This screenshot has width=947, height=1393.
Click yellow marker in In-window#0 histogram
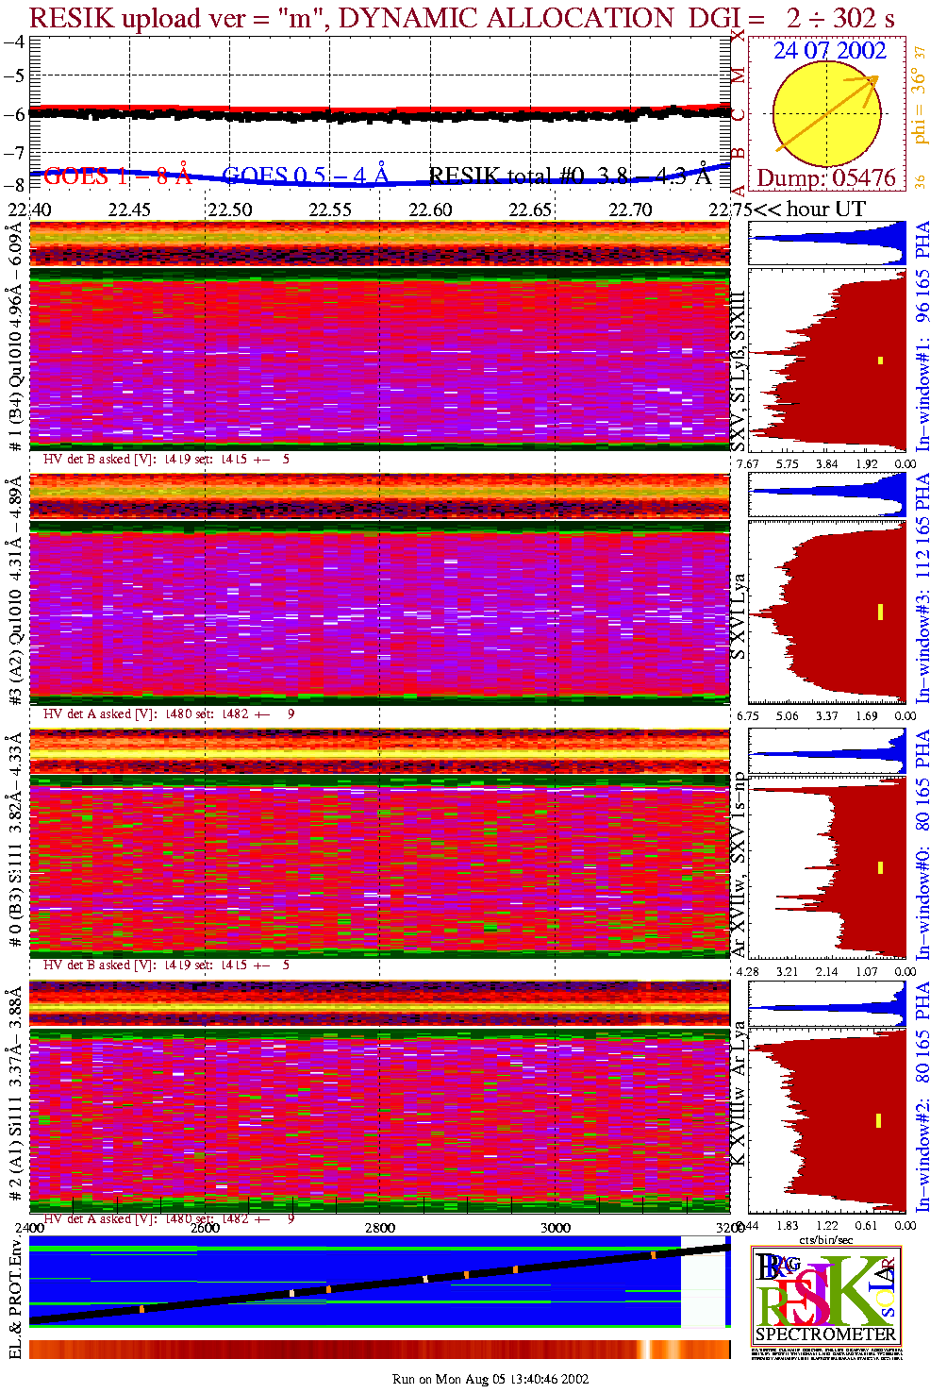pyautogui.click(x=880, y=867)
